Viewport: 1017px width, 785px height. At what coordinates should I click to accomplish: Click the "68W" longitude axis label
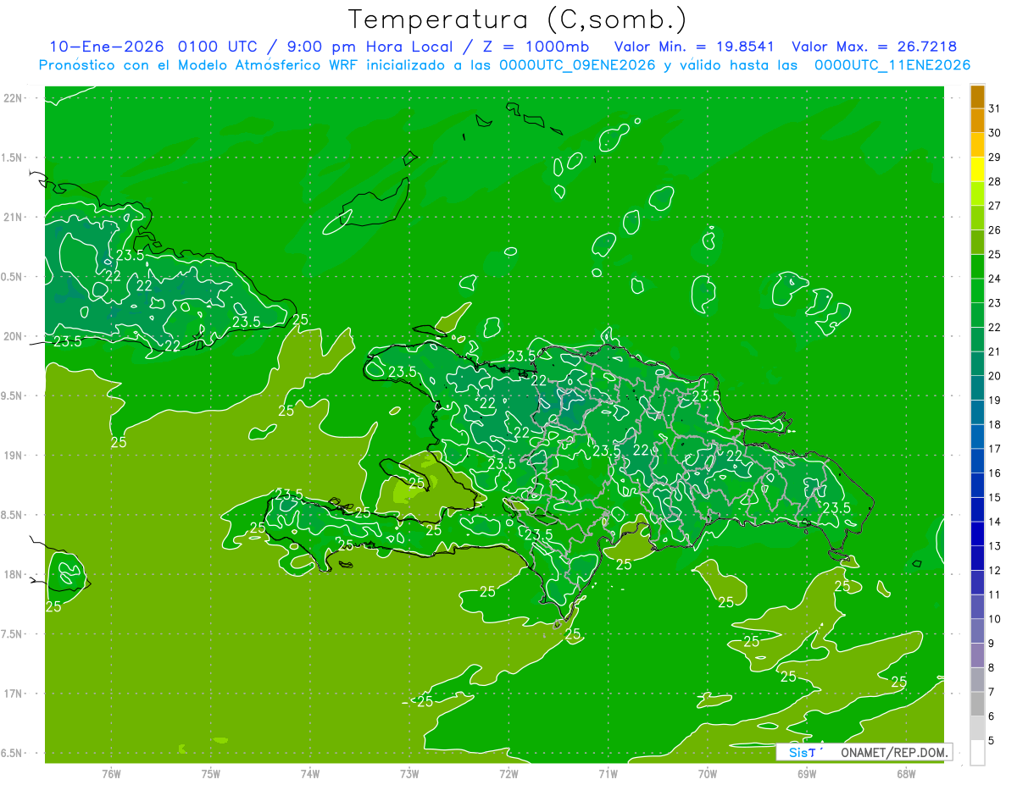click(x=906, y=774)
